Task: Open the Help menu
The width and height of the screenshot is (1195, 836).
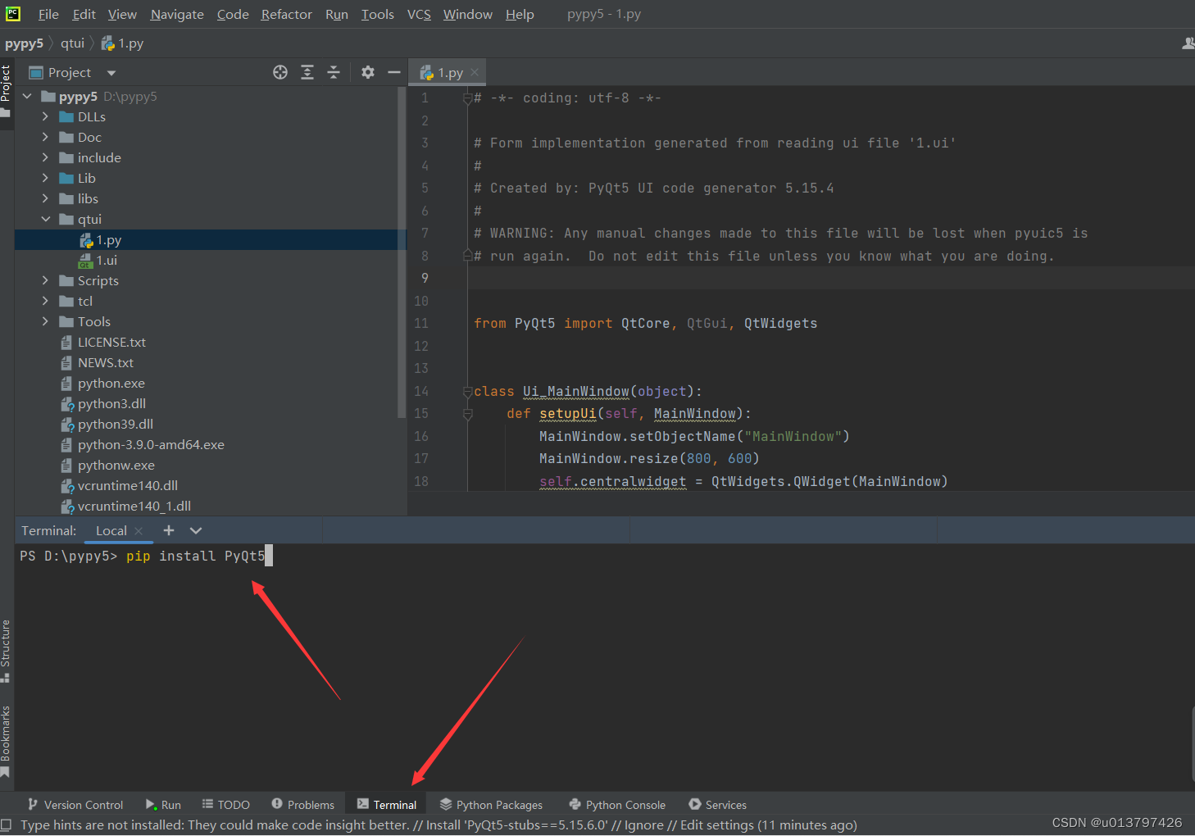Action: [x=520, y=14]
